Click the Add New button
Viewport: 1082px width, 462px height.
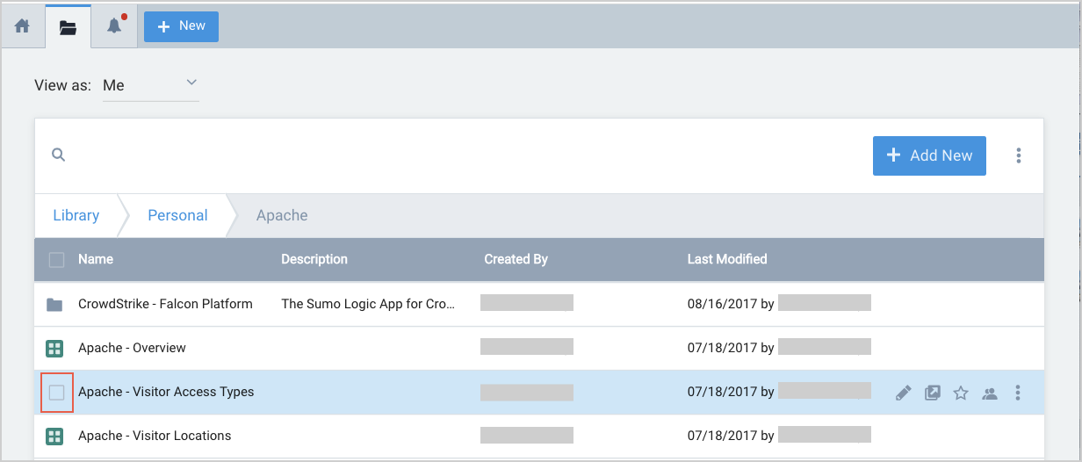tap(929, 155)
